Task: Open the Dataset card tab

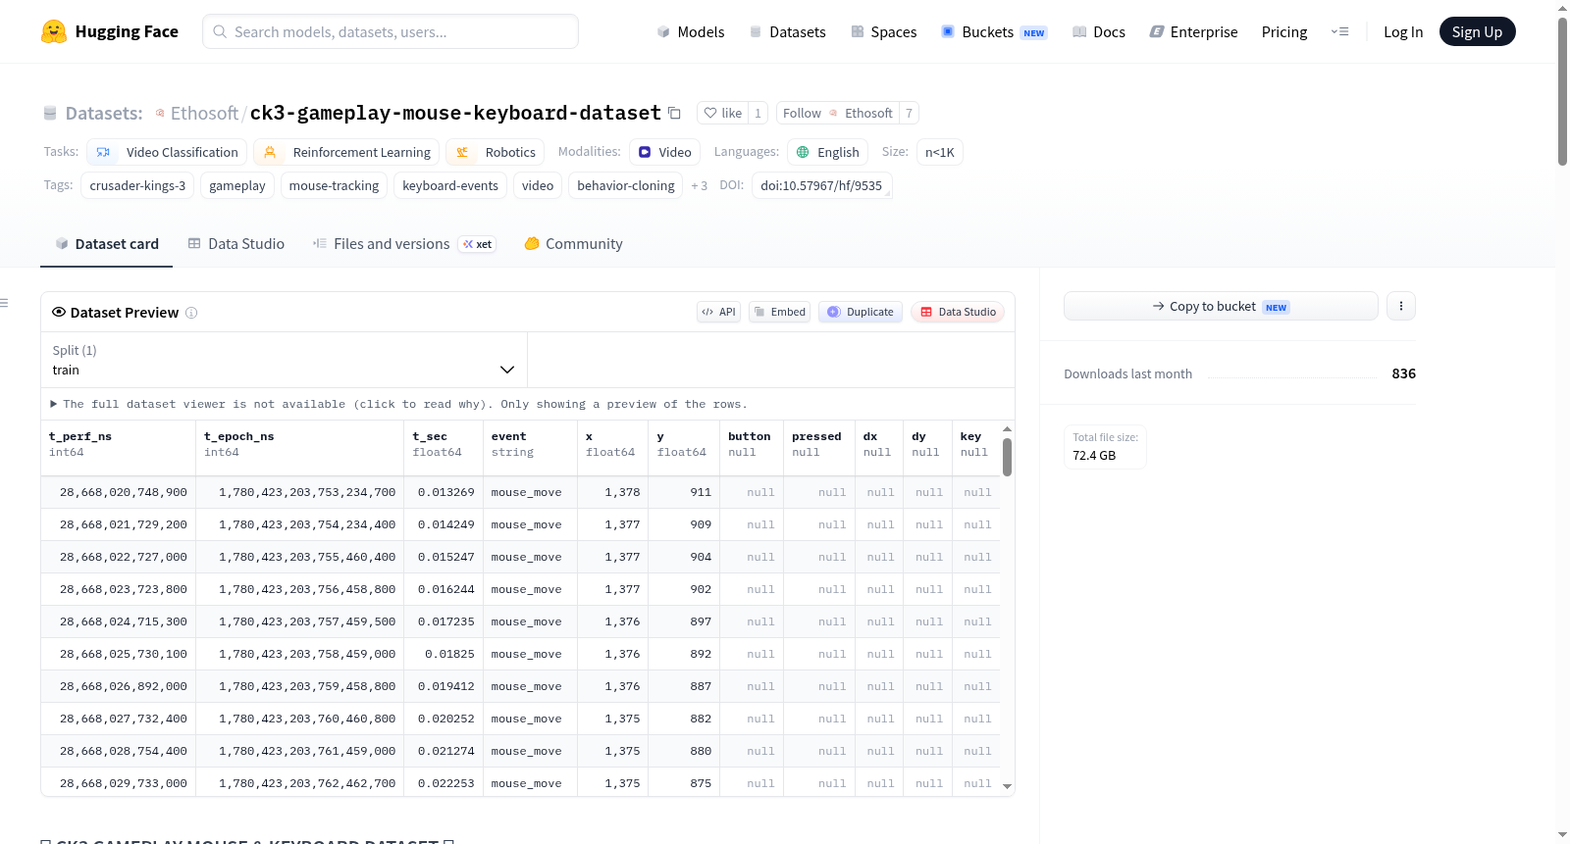Action: click(x=106, y=244)
